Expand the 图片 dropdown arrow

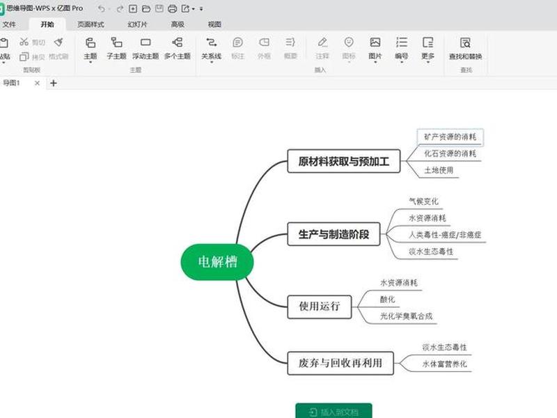pos(375,63)
